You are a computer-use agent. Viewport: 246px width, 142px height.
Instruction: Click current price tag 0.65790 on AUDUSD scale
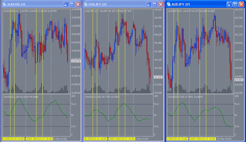pyautogui.click(x=76, y=61)
